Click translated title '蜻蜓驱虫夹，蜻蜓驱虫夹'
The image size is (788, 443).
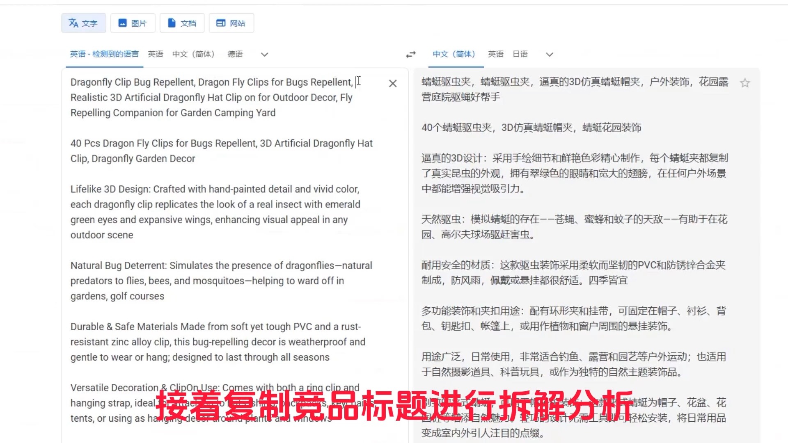coord(575,89)
